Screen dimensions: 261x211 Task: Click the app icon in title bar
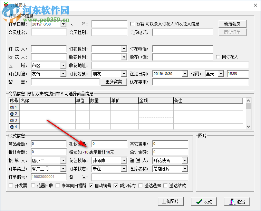pos(6,5)
